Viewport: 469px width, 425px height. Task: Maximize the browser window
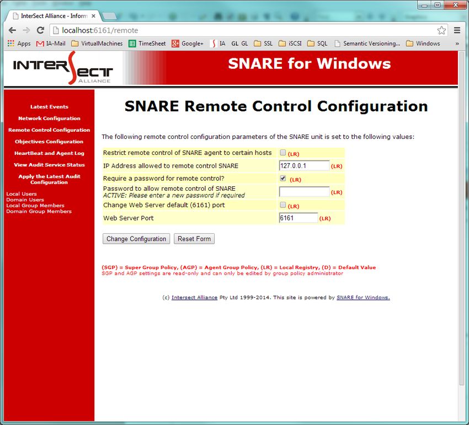pos(438,5)
